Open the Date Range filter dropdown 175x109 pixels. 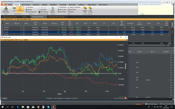62,7
